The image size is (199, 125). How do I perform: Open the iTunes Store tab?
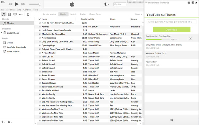pos(95,14)
